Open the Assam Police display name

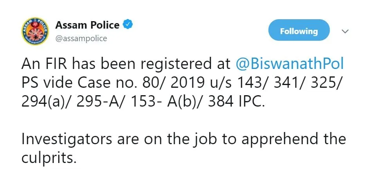point(87,25)
